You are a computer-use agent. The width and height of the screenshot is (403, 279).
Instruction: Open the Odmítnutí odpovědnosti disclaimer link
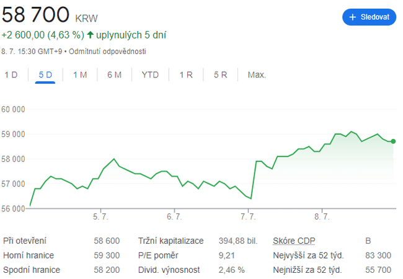tap(107, 51)
